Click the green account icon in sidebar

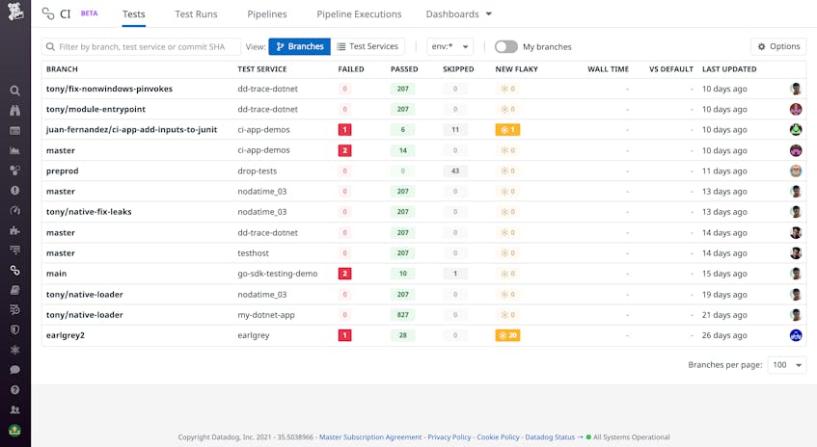(15, 431)
